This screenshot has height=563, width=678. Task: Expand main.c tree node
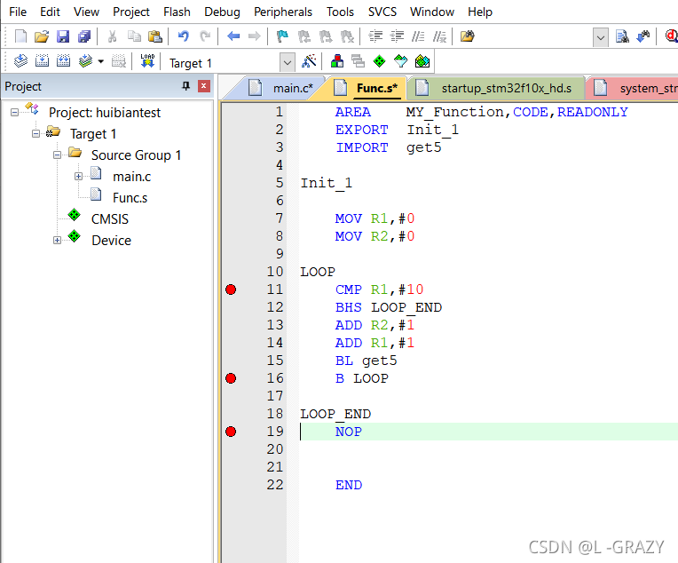point(78,176)
